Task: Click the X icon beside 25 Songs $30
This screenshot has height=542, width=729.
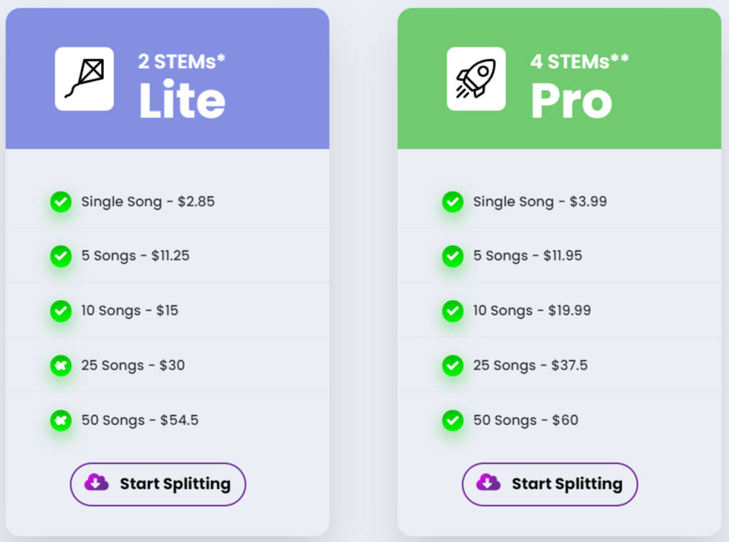Action: 61,365
